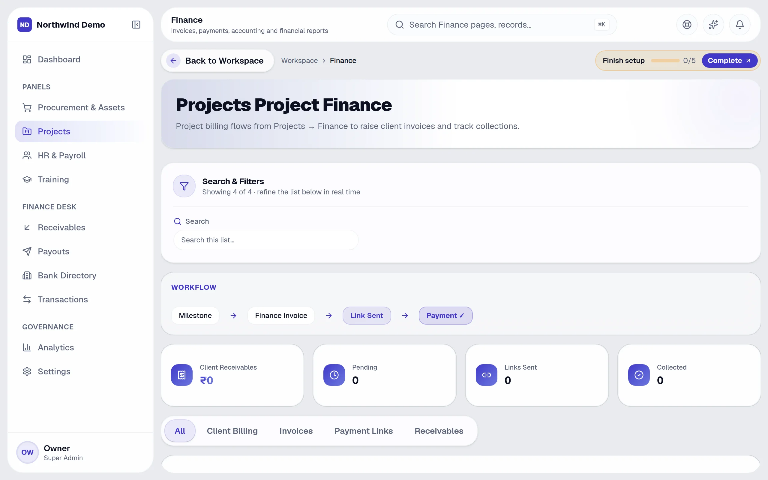768x480 pixels.
Task: Click Back to Workspace button
Action: tap(217, 61)
